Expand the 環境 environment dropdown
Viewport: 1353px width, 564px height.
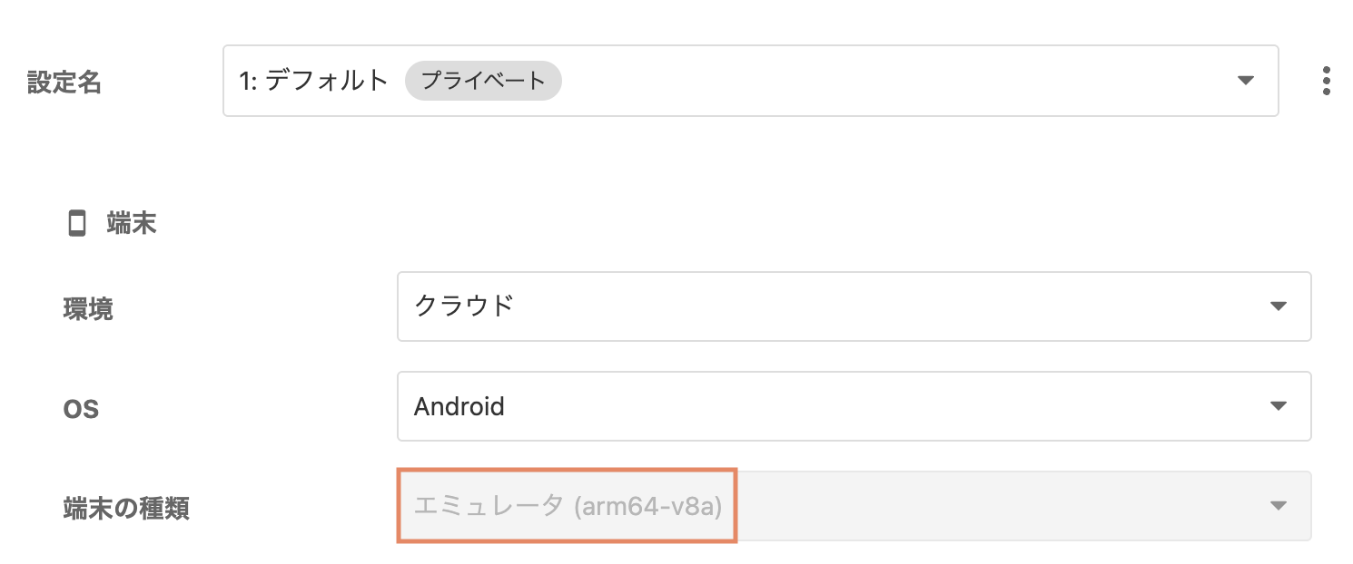[x=854, y=306]
